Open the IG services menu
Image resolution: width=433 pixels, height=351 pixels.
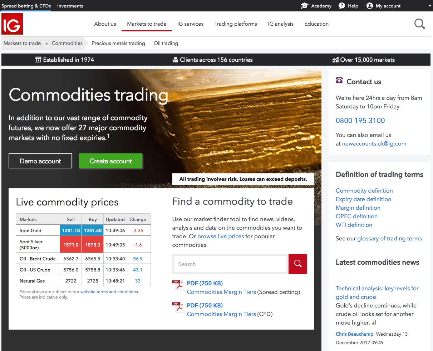click(x=190, y=24)
